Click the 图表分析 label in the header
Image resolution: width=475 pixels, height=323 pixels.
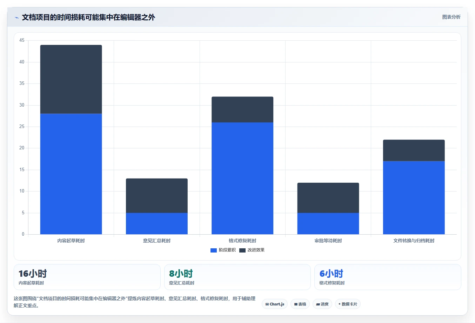[x=451, y=17]
